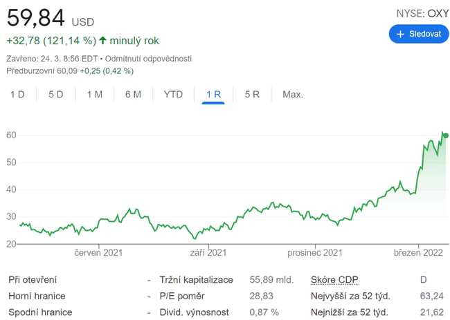Switch to the 1 D chart range
Image resolution: width=450 pixels, height=320 pixels.
coord(17,94)
